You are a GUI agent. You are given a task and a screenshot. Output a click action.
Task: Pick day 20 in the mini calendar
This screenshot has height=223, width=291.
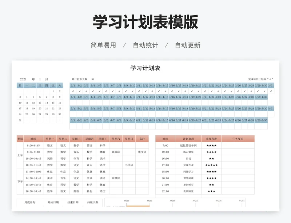40,108
